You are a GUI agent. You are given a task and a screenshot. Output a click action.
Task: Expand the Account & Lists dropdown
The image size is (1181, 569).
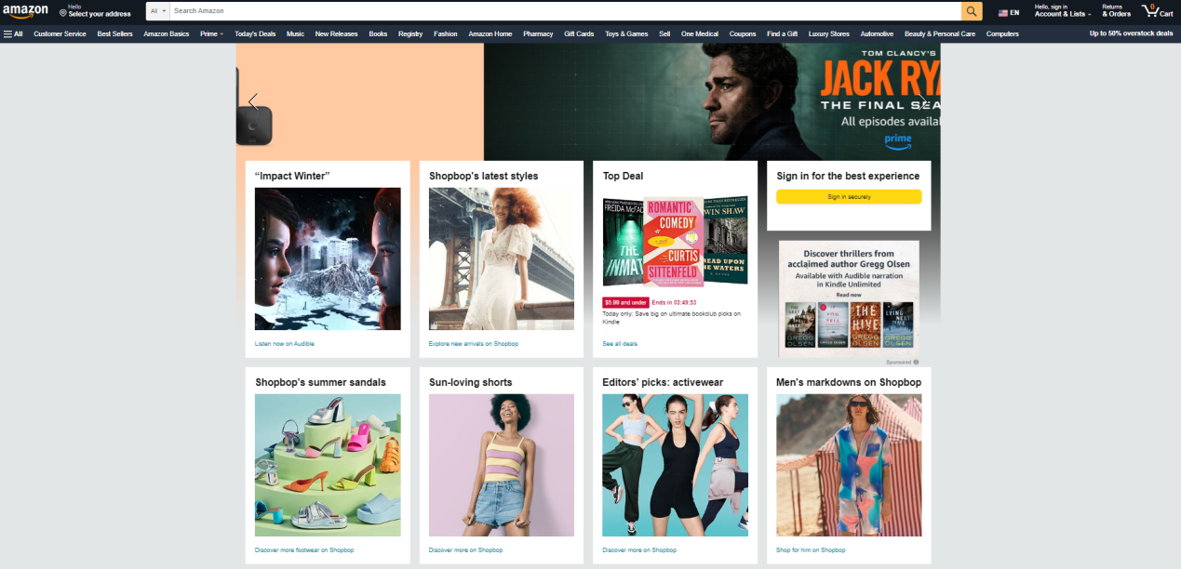[1063, 11]
